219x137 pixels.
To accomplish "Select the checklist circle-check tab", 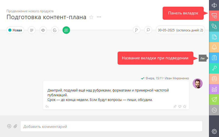I will (x=55, y=30).
